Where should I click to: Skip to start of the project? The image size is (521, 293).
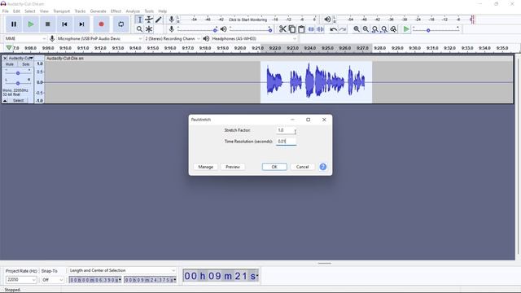[64, 24]
